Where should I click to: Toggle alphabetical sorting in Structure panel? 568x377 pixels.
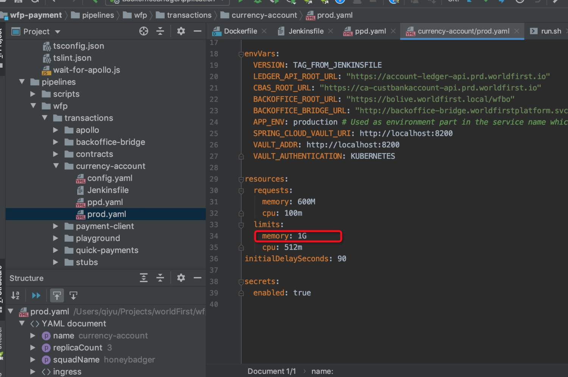[15, 295]
